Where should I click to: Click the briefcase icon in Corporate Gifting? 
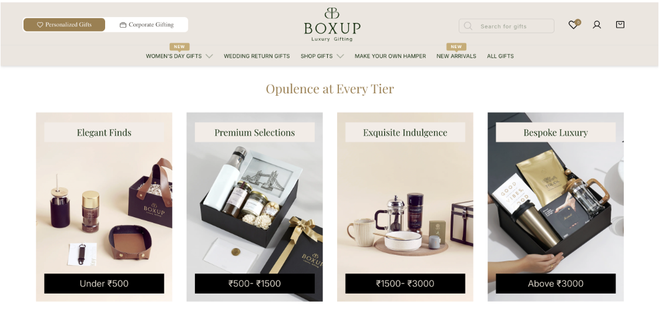click(123, 25)
